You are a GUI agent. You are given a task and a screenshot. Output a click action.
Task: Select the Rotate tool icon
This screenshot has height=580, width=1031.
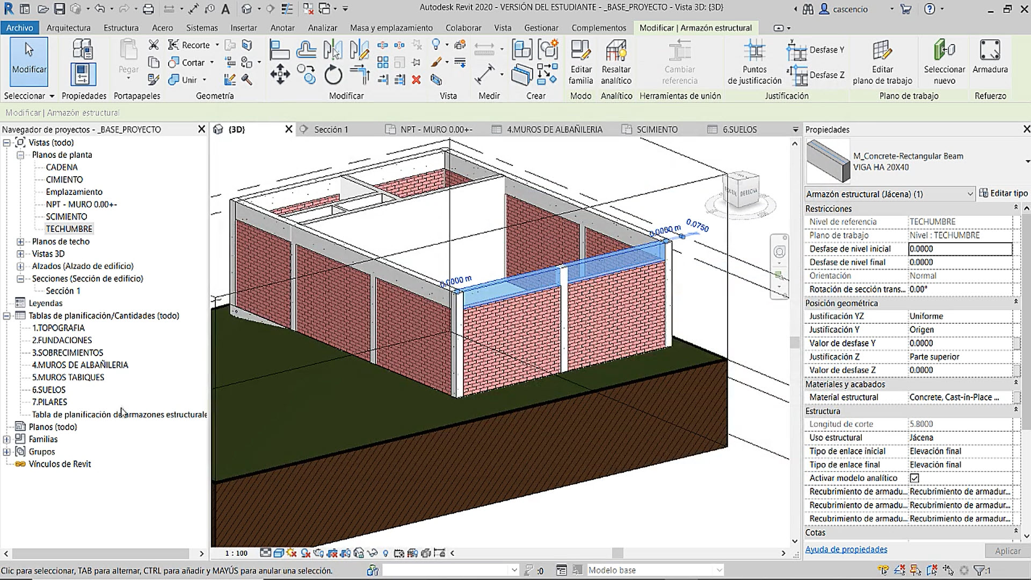(x=333, y=74)
